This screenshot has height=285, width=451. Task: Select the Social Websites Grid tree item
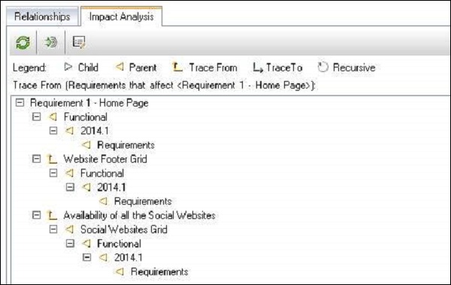(x=124, y=229)
